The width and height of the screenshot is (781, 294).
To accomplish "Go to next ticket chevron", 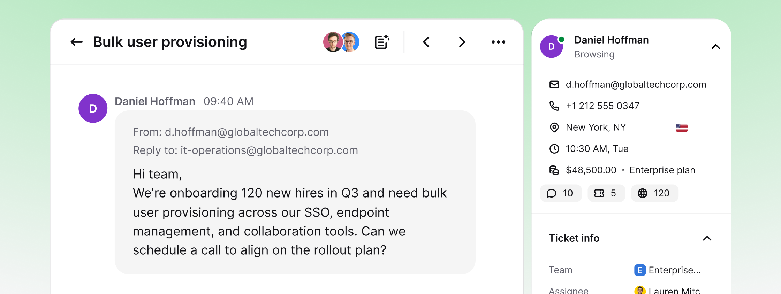I will (x=462, y=42).
